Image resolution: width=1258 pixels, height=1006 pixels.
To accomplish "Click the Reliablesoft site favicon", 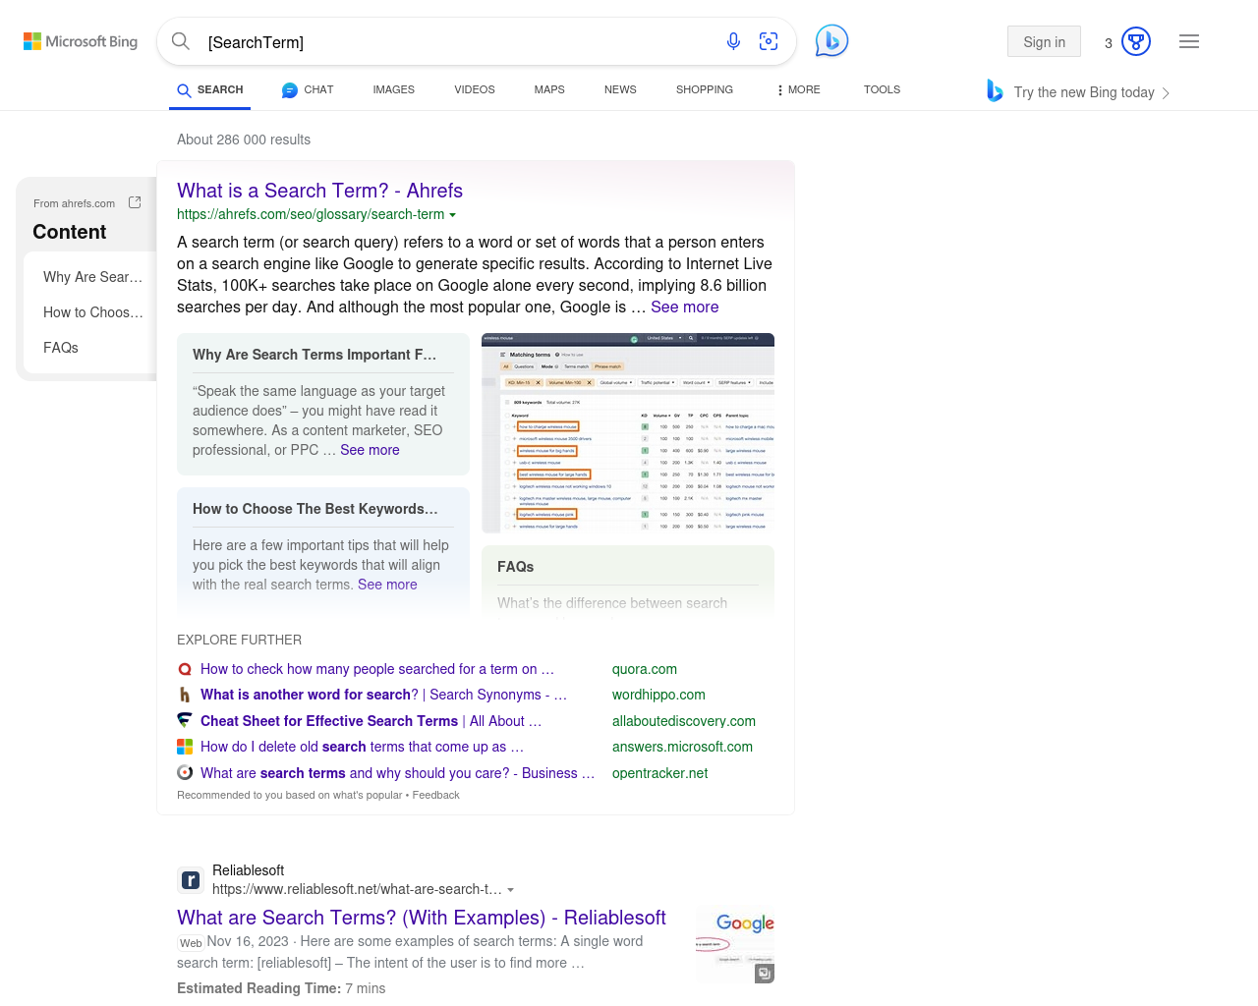I will tap(191, 880).
